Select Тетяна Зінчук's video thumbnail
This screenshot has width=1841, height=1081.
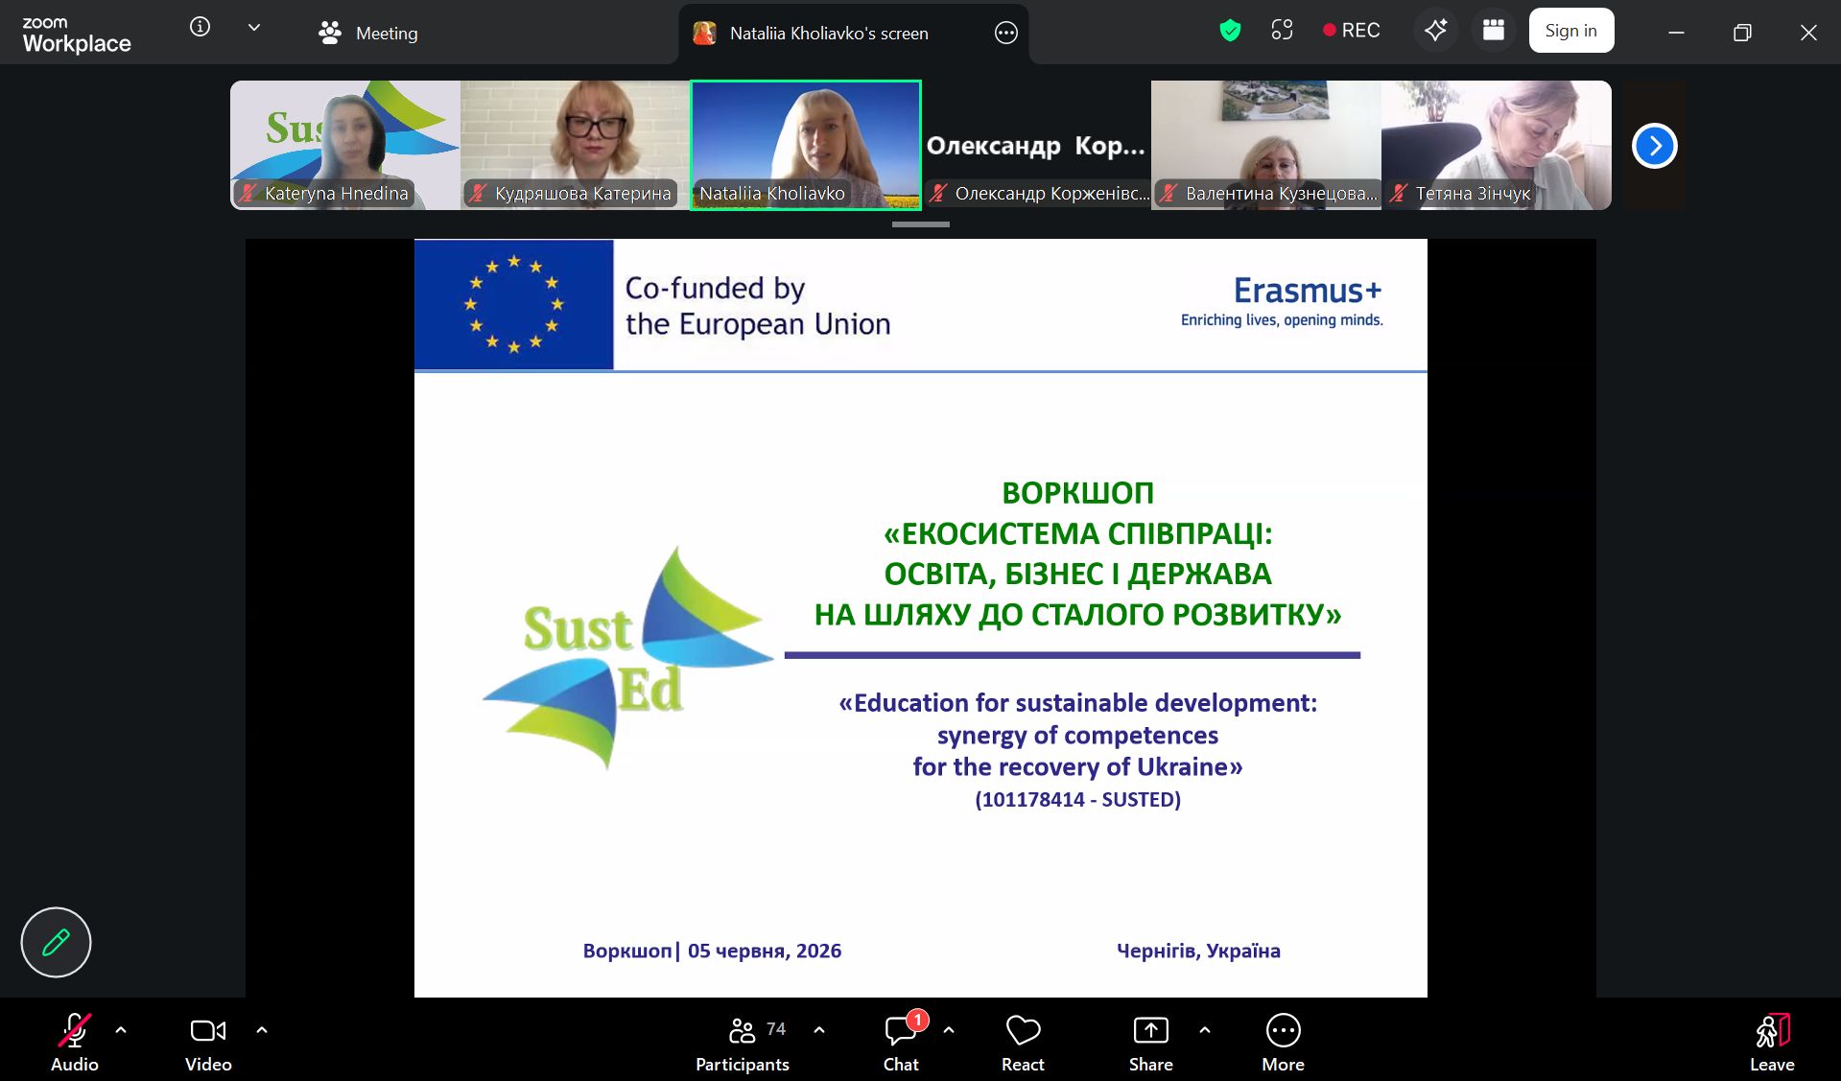[x=1497, y=145]
